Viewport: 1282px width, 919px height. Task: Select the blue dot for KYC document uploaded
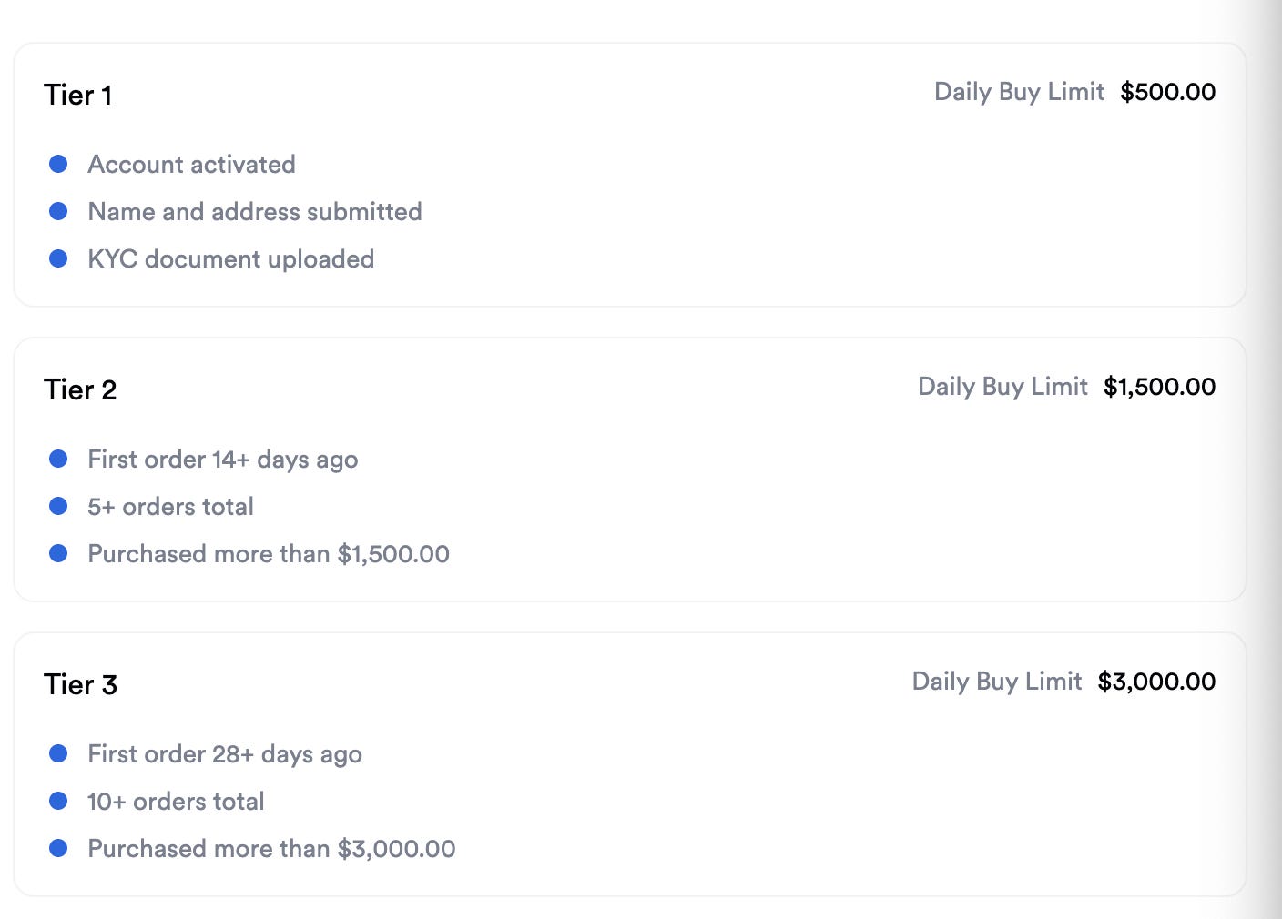point(58,258)
